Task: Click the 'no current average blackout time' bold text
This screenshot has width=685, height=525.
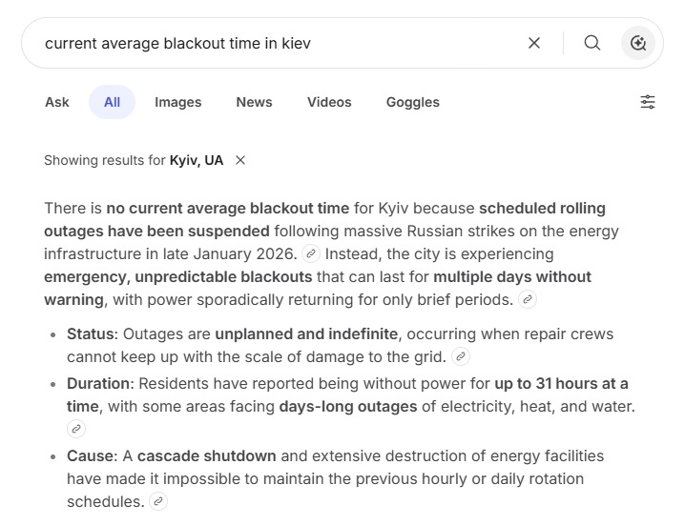Action: click(228, 208)
